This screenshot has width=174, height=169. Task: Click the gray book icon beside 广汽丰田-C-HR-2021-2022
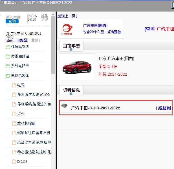tap(64, 106)
